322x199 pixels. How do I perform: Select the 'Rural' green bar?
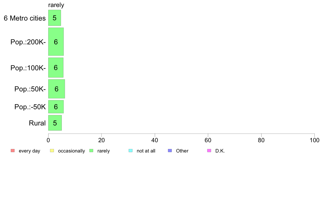[x=55, y=123]
